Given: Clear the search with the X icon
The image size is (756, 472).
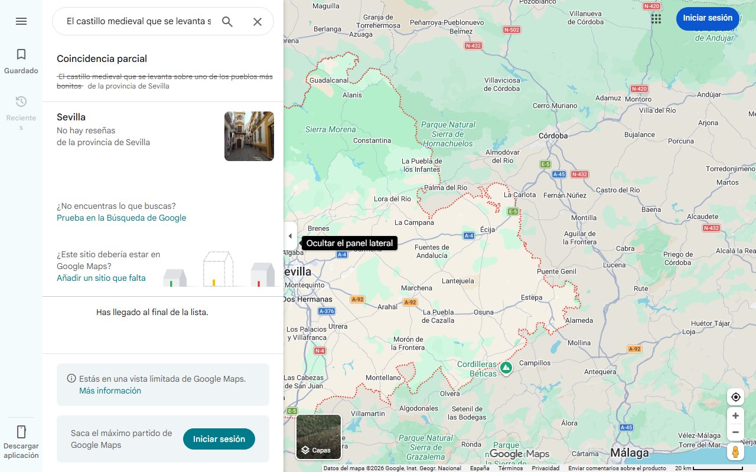Looking at the screenshot, I should pos(258,22).
